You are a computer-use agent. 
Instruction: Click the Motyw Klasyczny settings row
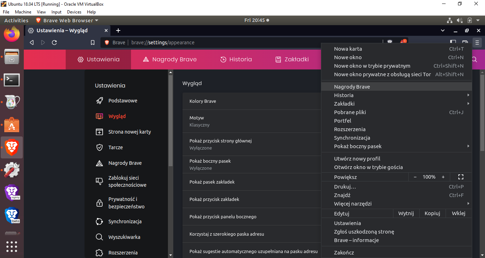click(x=252, y=121)
